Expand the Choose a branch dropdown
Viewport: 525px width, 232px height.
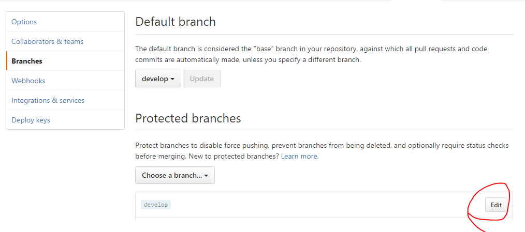[x=174, y=175]
